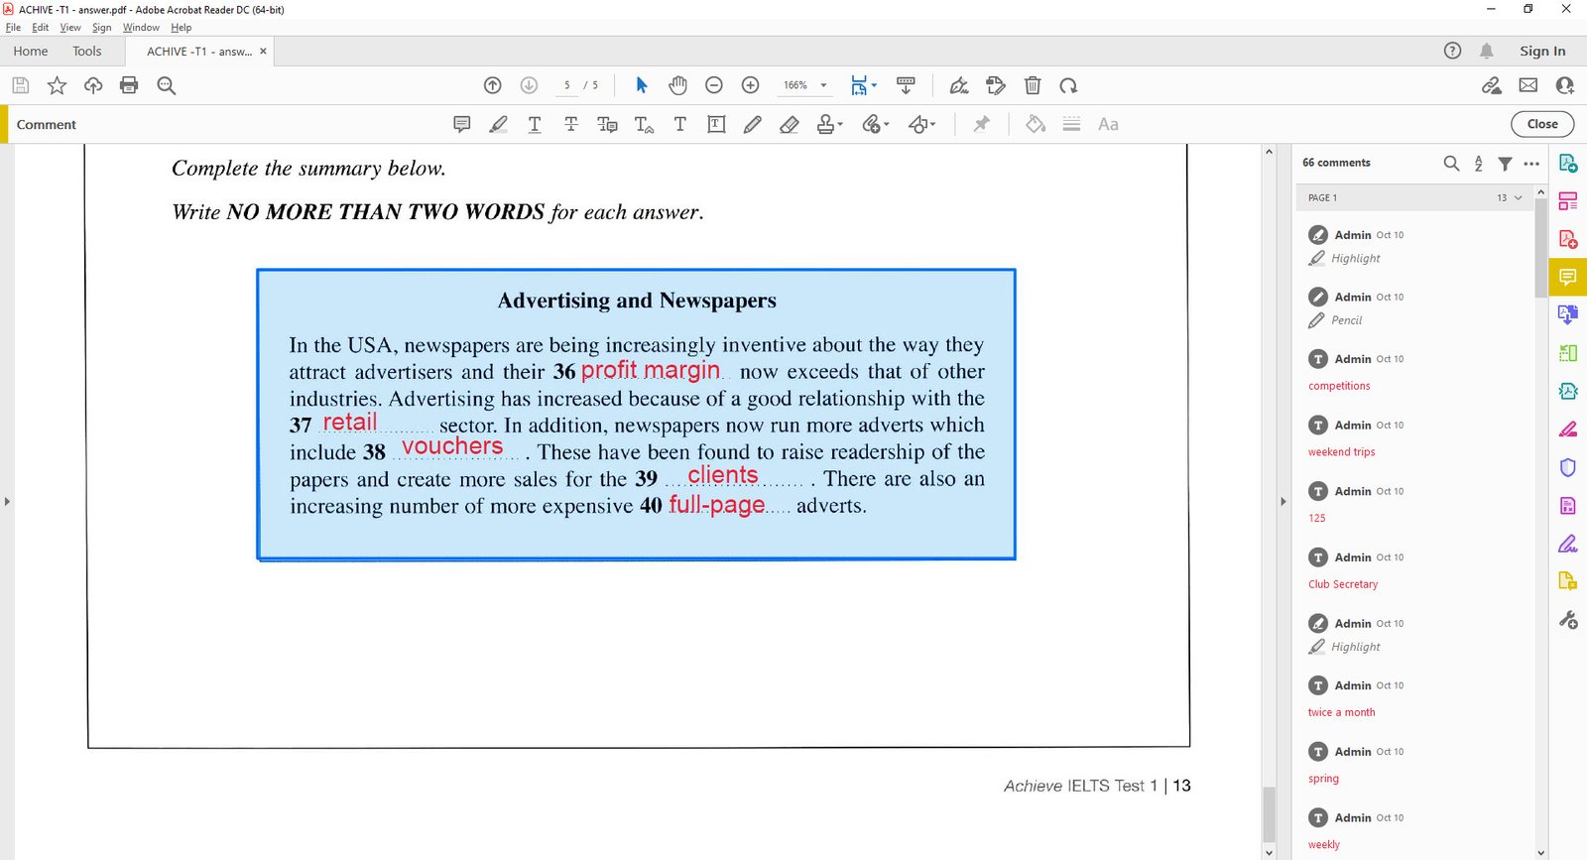This screenshot has width=1587, height=860.
Task: Toggle the keep tool selected pin
Action: (x=981, y=124)
